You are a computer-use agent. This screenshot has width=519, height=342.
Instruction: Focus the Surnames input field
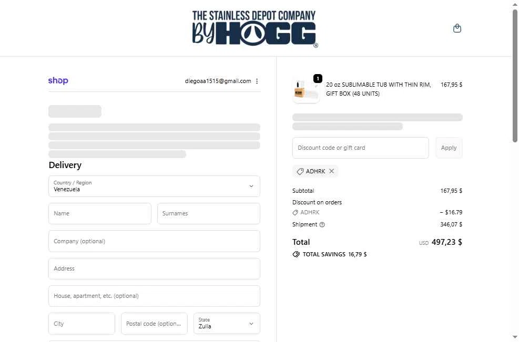pos(209,213)
